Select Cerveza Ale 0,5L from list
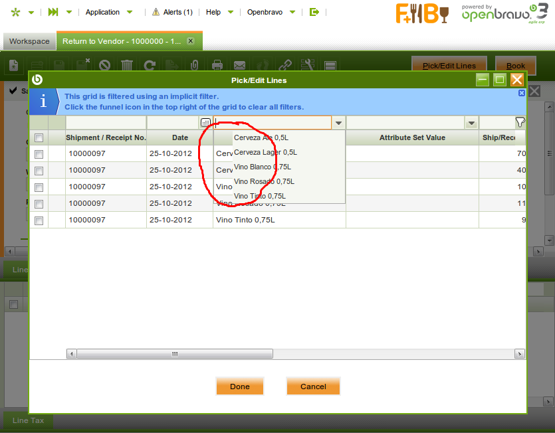 coord(279,137)
